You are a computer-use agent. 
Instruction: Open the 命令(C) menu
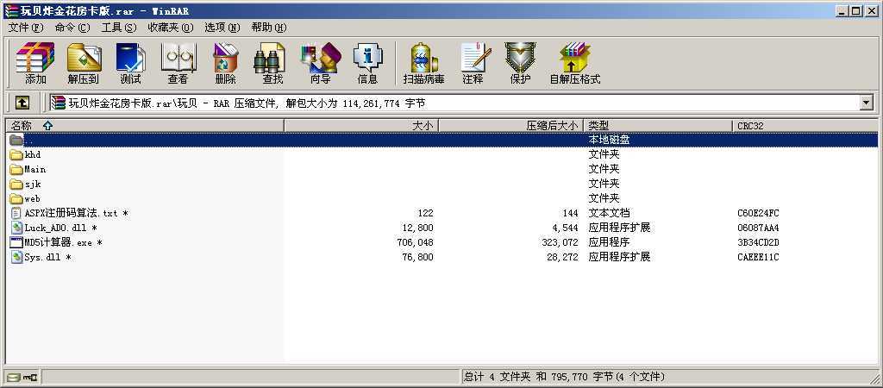[72, 27]
